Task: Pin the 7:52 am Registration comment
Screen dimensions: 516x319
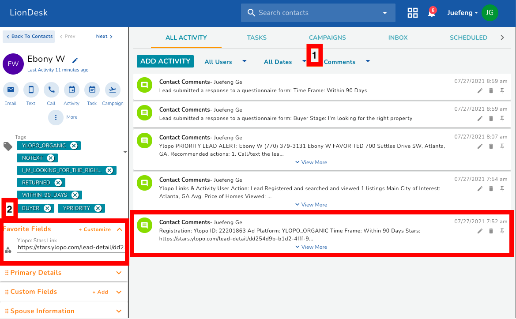Action: 502,231
